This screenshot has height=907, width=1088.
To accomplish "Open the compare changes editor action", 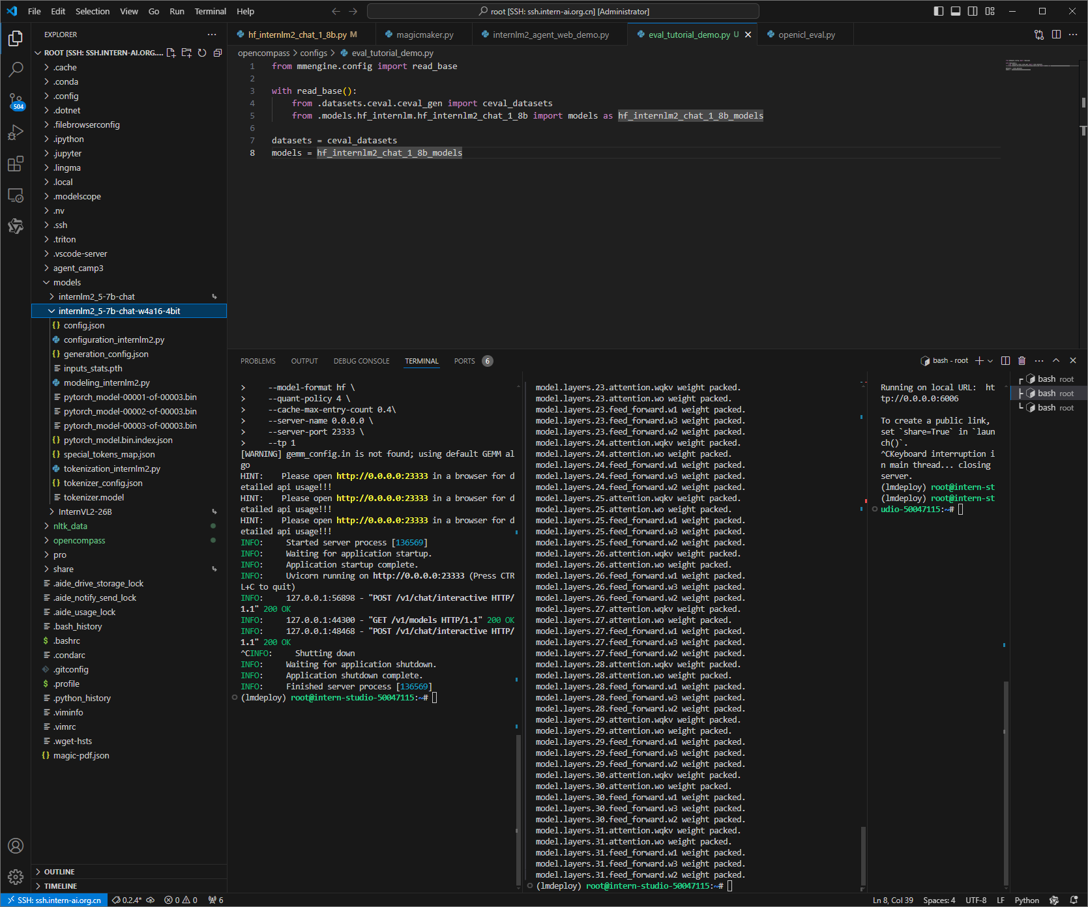I will [x=1039, y=35].
